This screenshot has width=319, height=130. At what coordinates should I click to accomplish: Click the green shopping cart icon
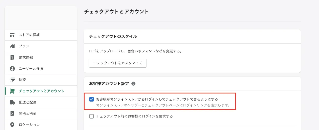[12, 91]
